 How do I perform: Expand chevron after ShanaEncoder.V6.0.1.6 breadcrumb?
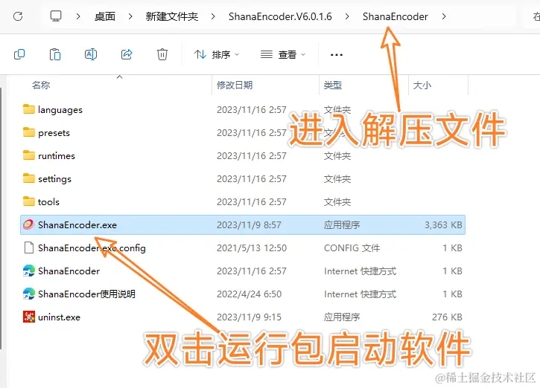click(347, 16)
